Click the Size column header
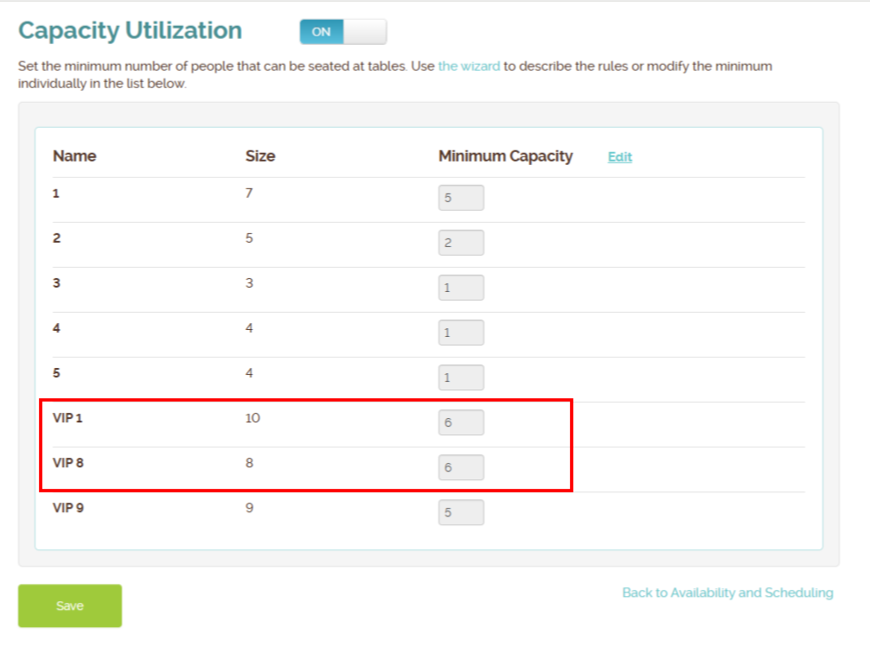This screenshot has width=870, height=653. pos(260,156)
